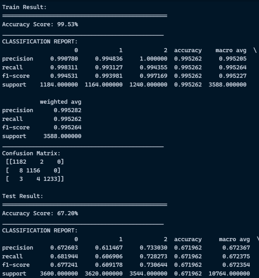Click train class 0 precision value 0.990780
The image size is (259, 278).
64,59
